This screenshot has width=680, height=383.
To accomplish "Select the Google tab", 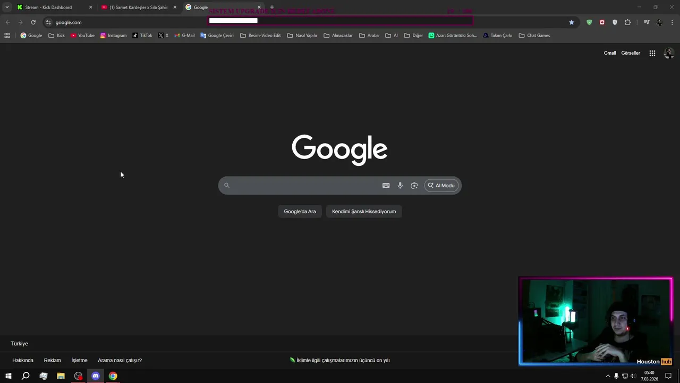I will coord(223,7).
